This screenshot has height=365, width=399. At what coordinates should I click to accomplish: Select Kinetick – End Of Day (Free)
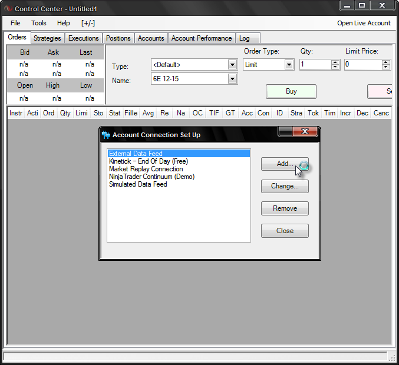(x=149, y=161)
